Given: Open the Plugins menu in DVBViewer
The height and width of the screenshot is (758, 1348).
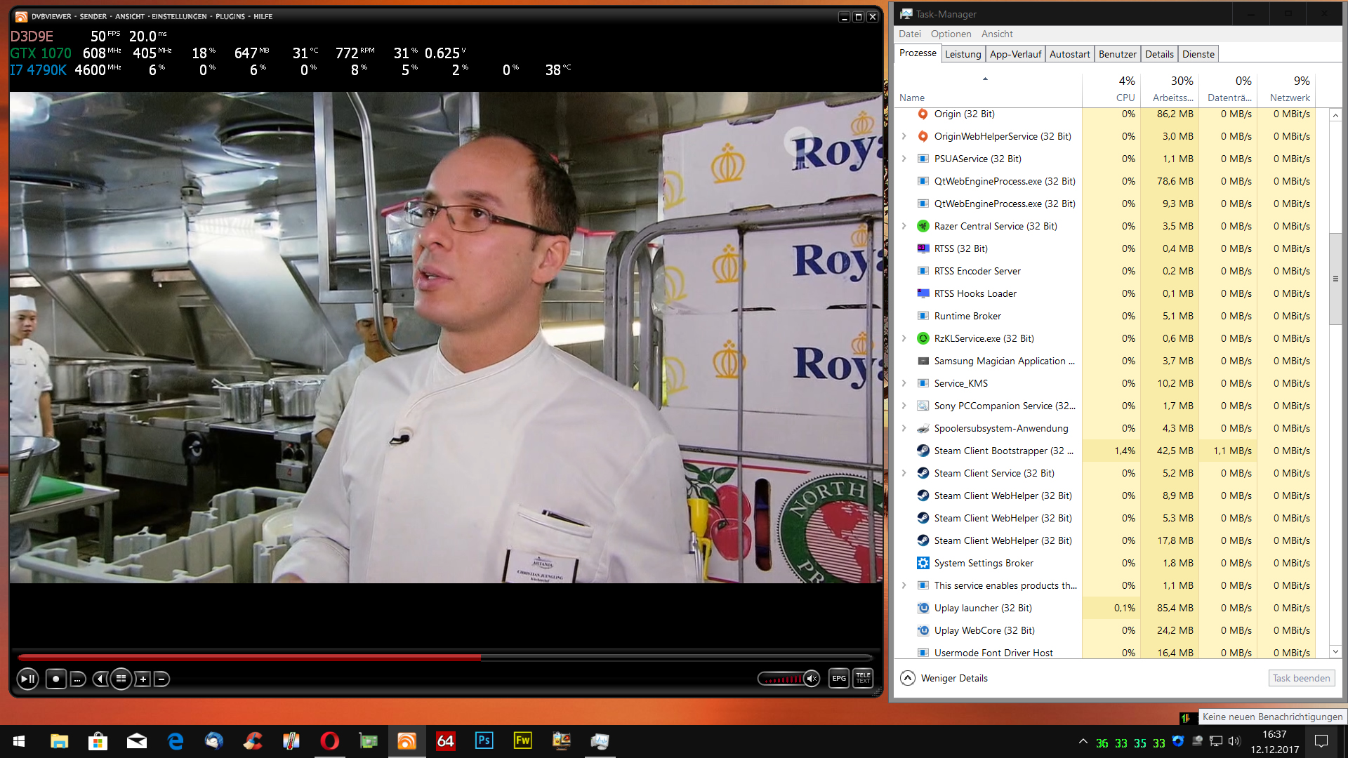Looking at the screenshot, I should click(x=230, y=16).
